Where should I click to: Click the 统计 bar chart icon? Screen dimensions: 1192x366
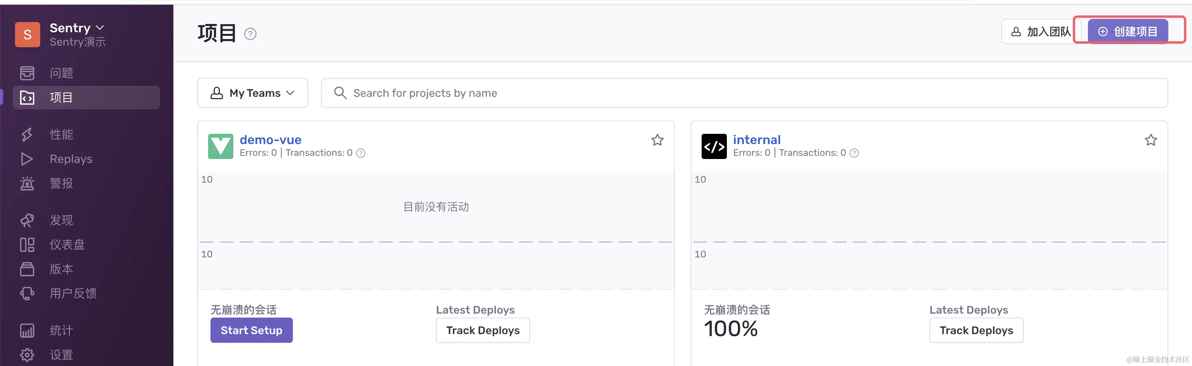(27, 331)
